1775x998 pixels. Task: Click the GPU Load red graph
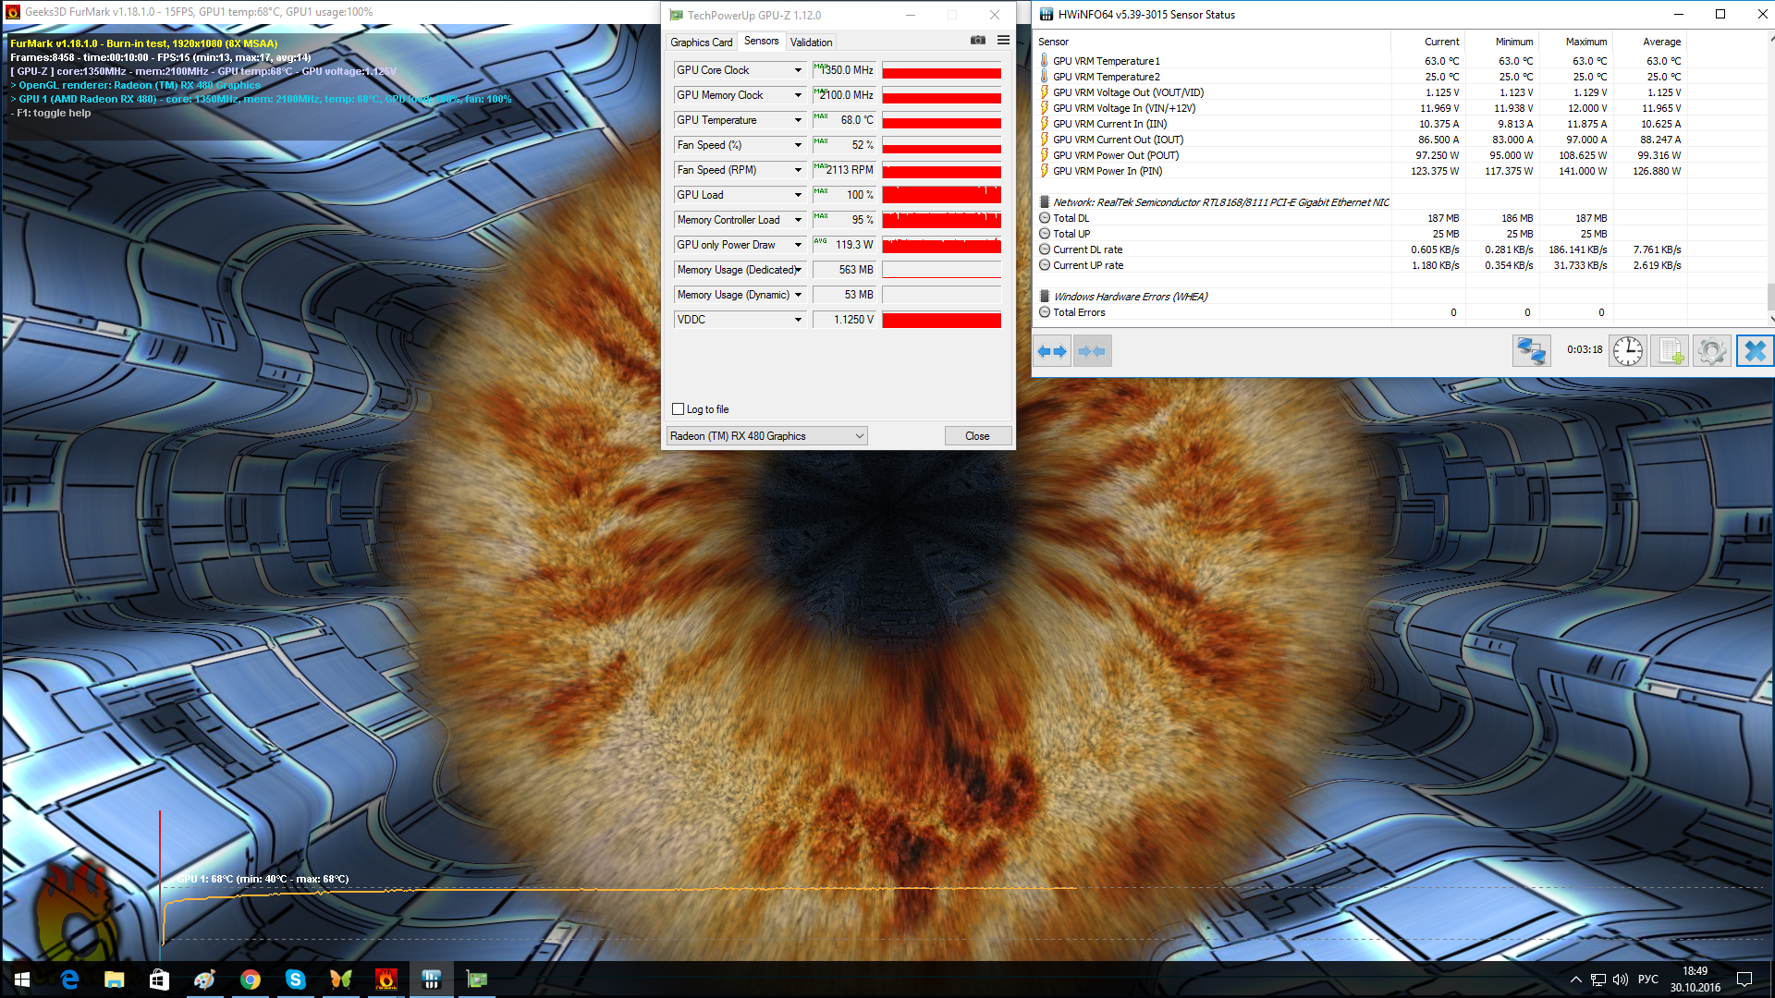tap(941, 195)
